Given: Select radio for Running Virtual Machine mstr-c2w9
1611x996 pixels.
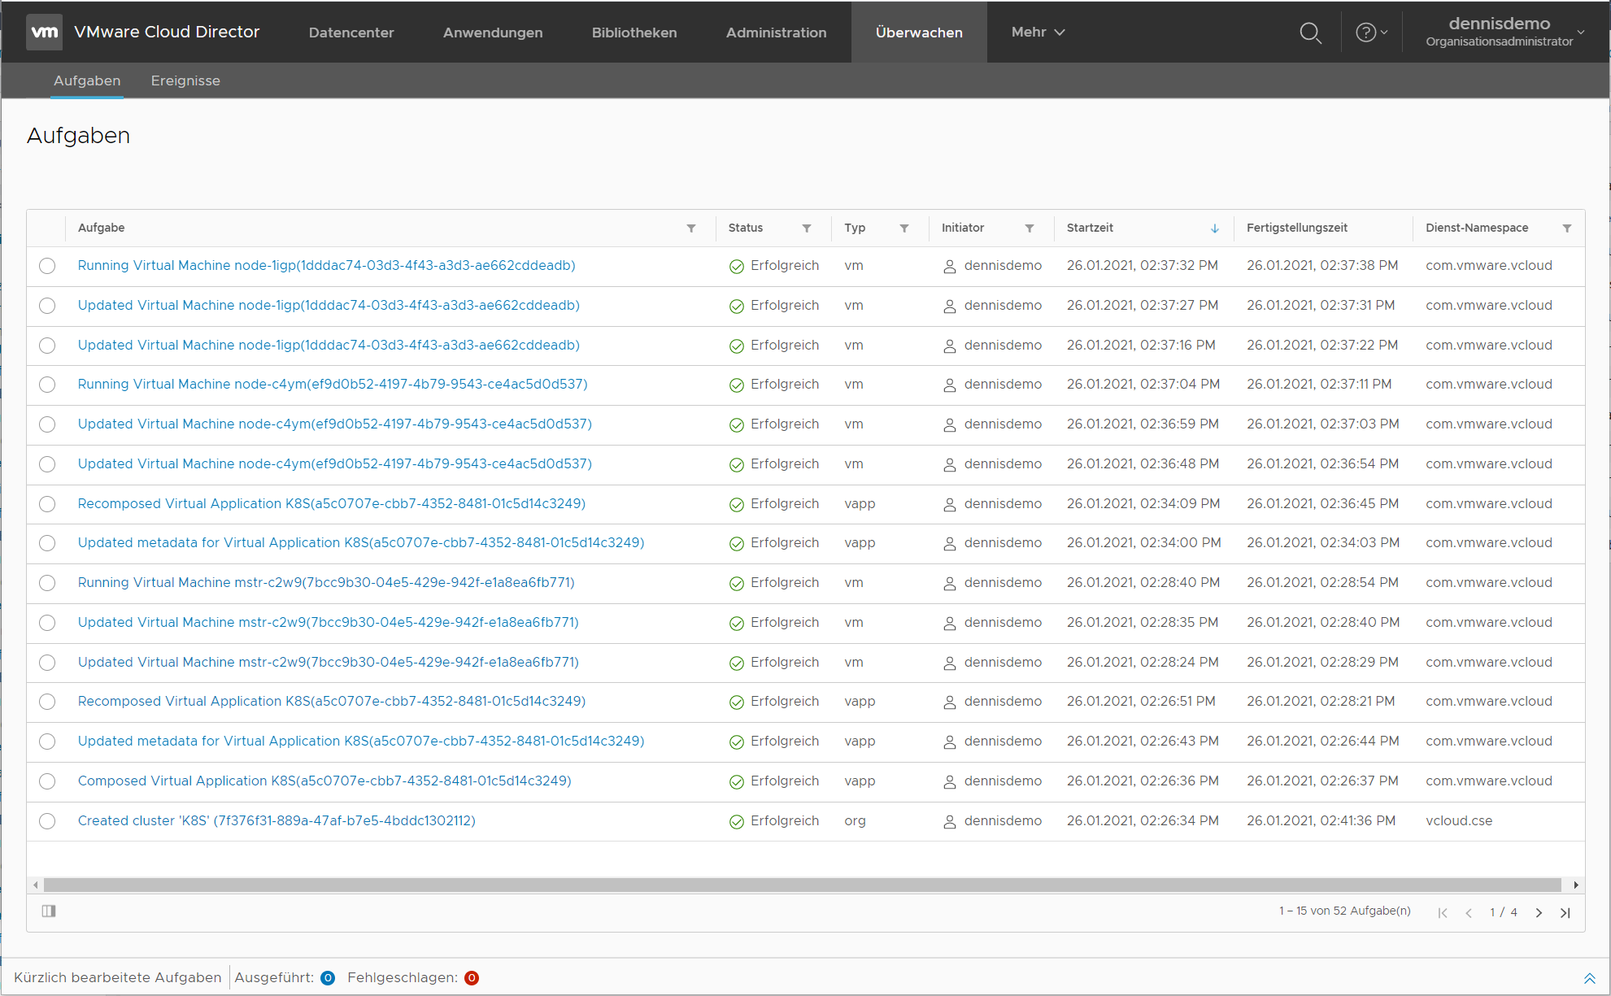Looking at the screenshot, I should click(x=47, y=583).
